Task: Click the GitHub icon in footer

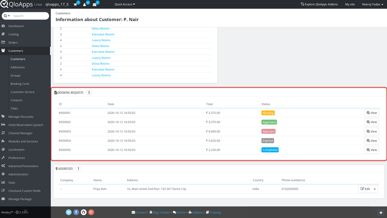Action: (83, 212)
